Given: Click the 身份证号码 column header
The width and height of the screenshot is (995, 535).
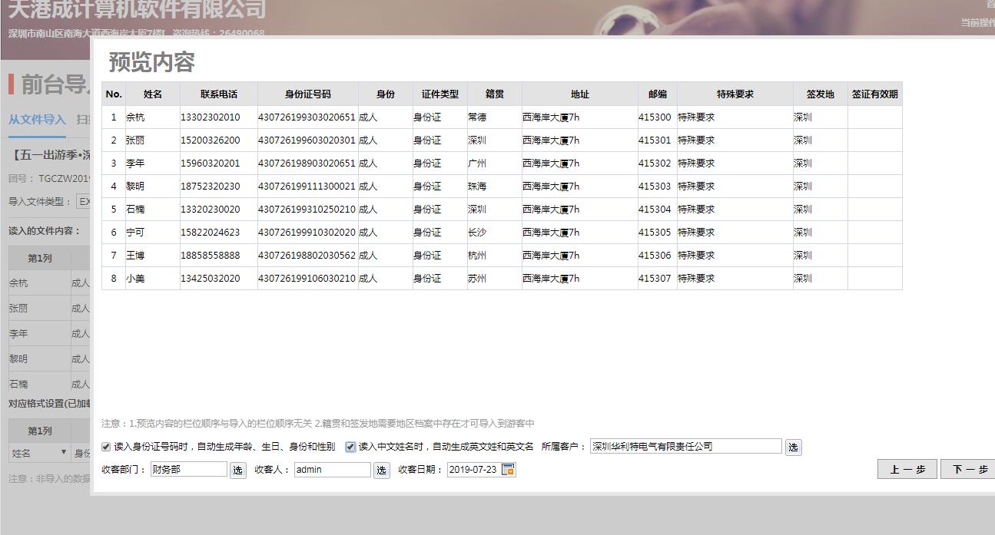Looking at the screenshot, I should 307,94.
